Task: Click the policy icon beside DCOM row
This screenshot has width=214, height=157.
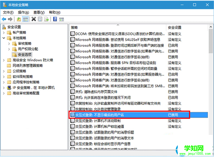Action: pyautogui.click(x=72, y=34)
